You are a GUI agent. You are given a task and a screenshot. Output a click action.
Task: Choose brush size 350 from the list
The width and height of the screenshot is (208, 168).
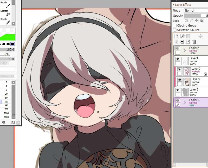6,105
